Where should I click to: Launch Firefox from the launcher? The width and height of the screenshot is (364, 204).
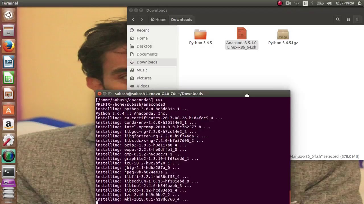[8, 46]
